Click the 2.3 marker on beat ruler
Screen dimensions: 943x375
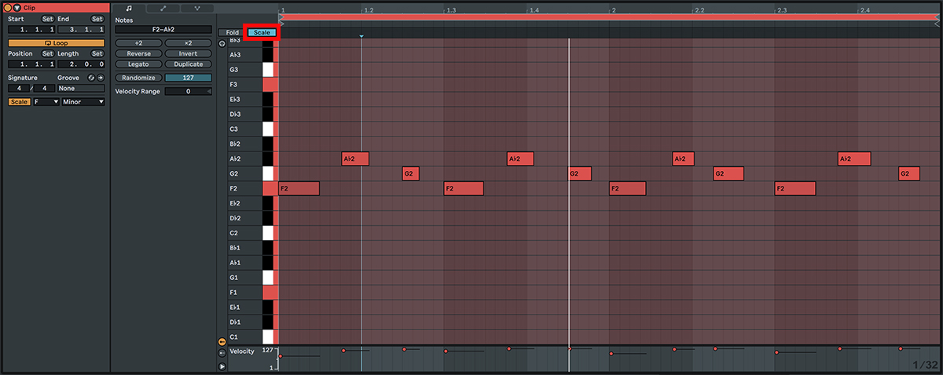[x=781, y=9]
